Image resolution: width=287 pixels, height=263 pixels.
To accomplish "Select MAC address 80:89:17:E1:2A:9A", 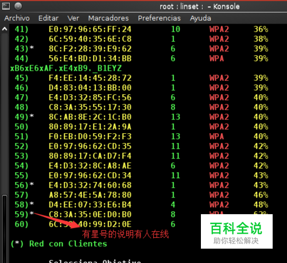I will pos(90,127).
